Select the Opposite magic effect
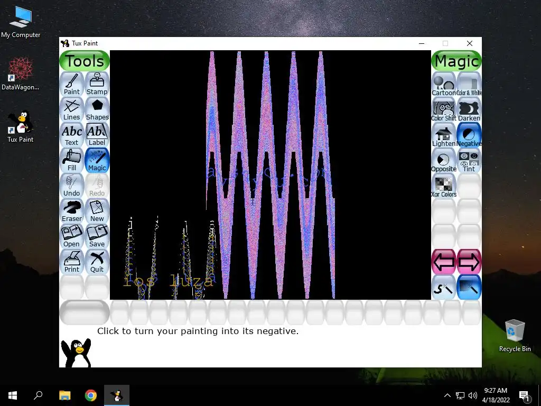This screenshot has height=406, width=541. tap(444, 161)
